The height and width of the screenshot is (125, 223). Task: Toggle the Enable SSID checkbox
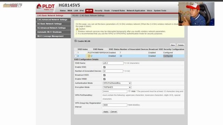[105, 67]
